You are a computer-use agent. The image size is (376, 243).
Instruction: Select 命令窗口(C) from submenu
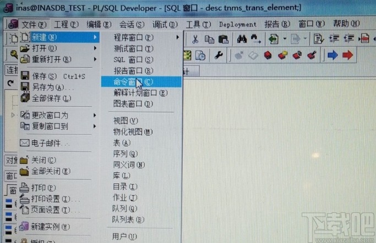141,82
